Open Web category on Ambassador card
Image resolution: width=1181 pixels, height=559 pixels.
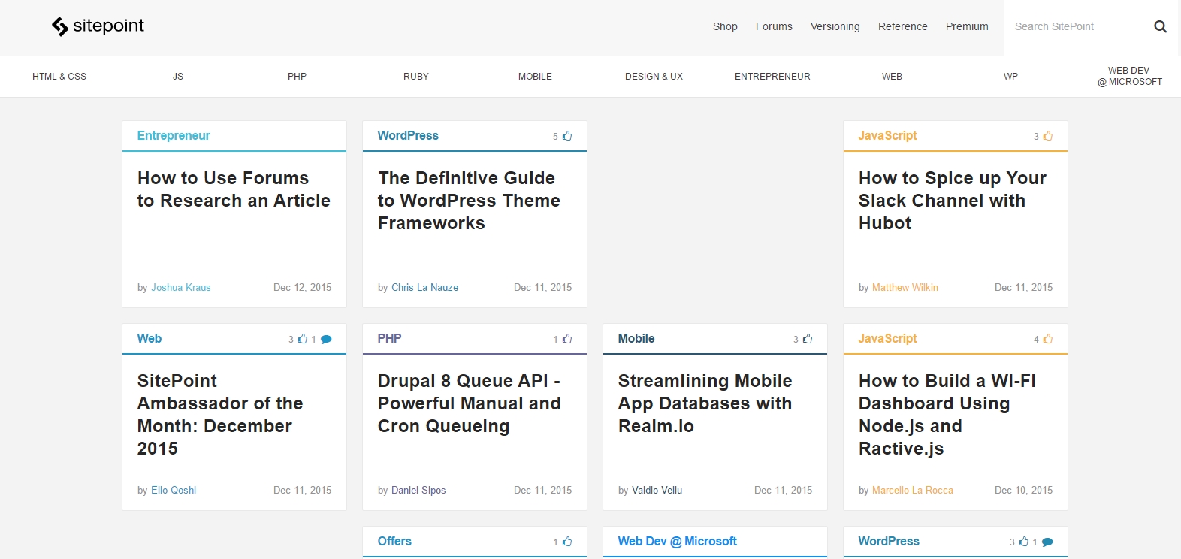150,339
